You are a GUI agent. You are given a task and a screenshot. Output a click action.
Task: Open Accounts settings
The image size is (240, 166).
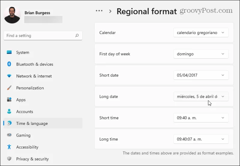click(43, 111)
